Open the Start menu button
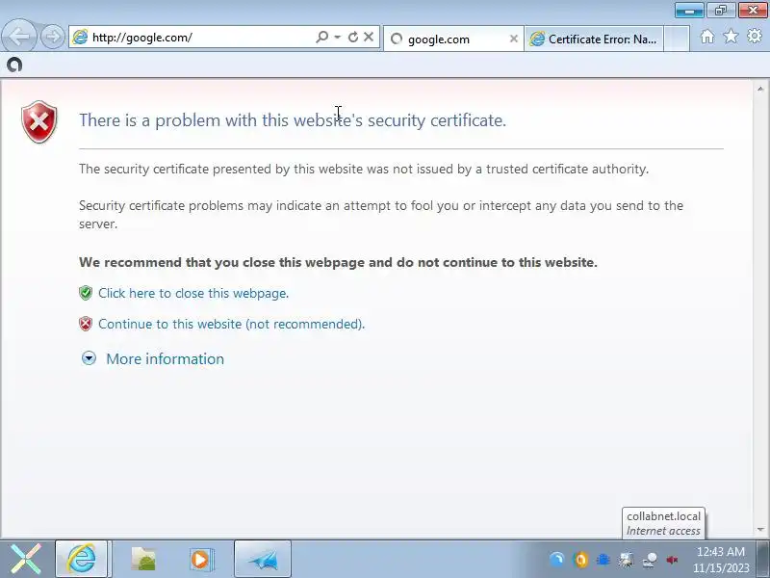This screenshot has height=578, width=770. (x=26, y=559)
